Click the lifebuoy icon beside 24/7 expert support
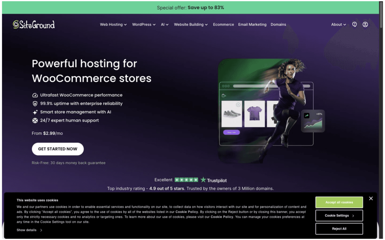Image resolution: width=385 pixels, height=240 pixels. [35, 121]
